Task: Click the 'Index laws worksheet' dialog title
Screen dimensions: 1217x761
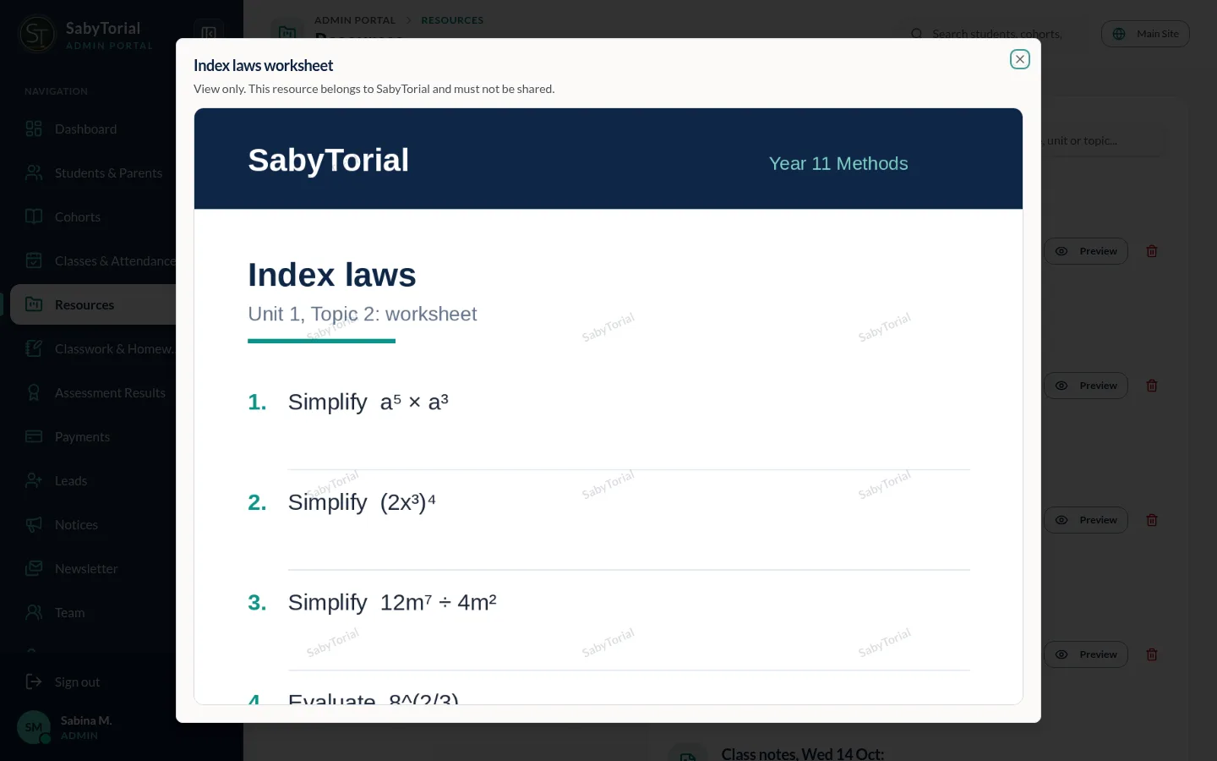Action: [263, 66]
